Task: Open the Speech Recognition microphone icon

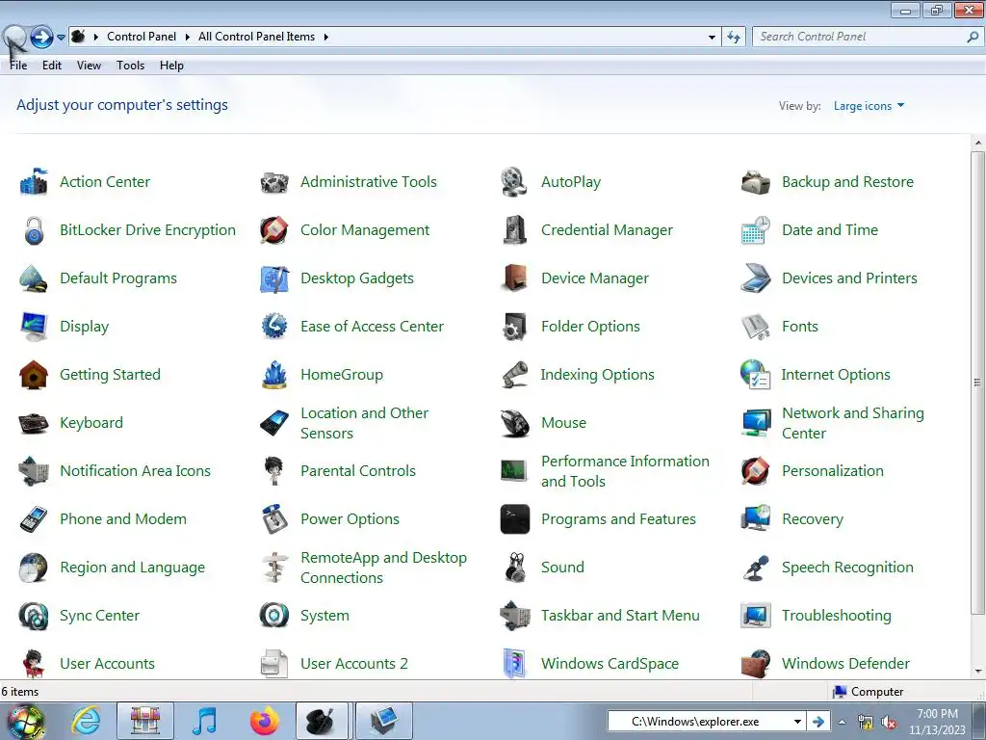Action: pyautogui.click(x=756, y=568)
